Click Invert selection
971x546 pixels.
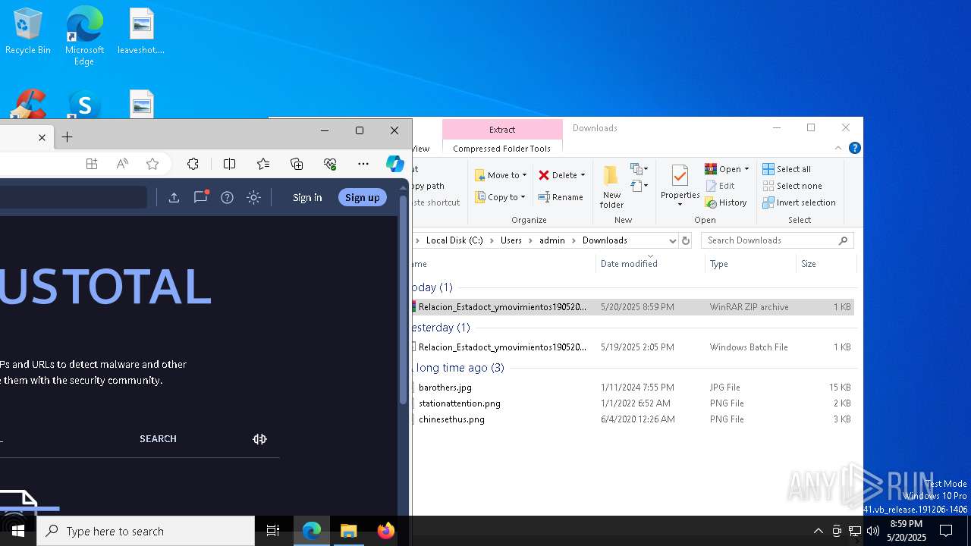coord(799,202)
